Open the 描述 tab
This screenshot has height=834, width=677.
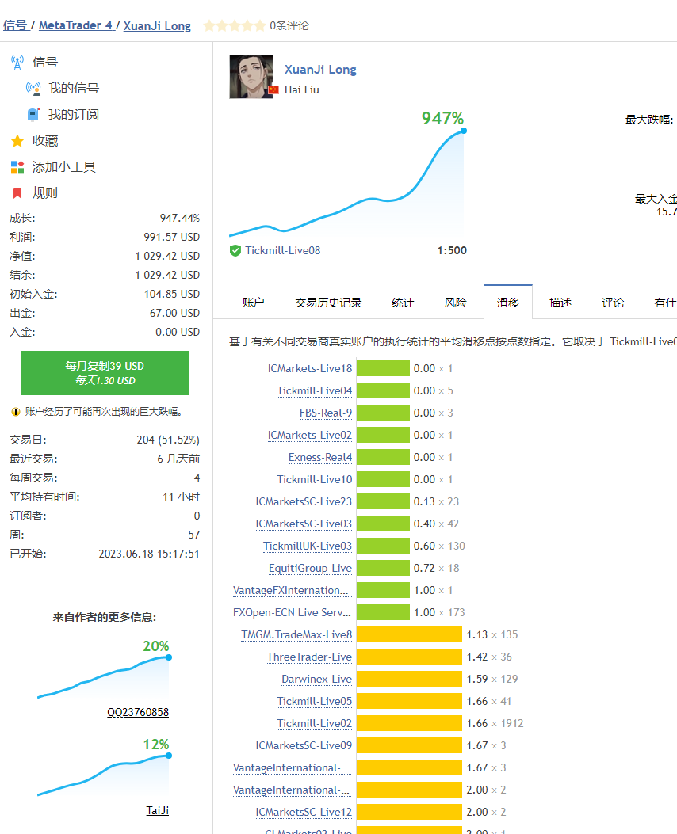coord(560,303)
